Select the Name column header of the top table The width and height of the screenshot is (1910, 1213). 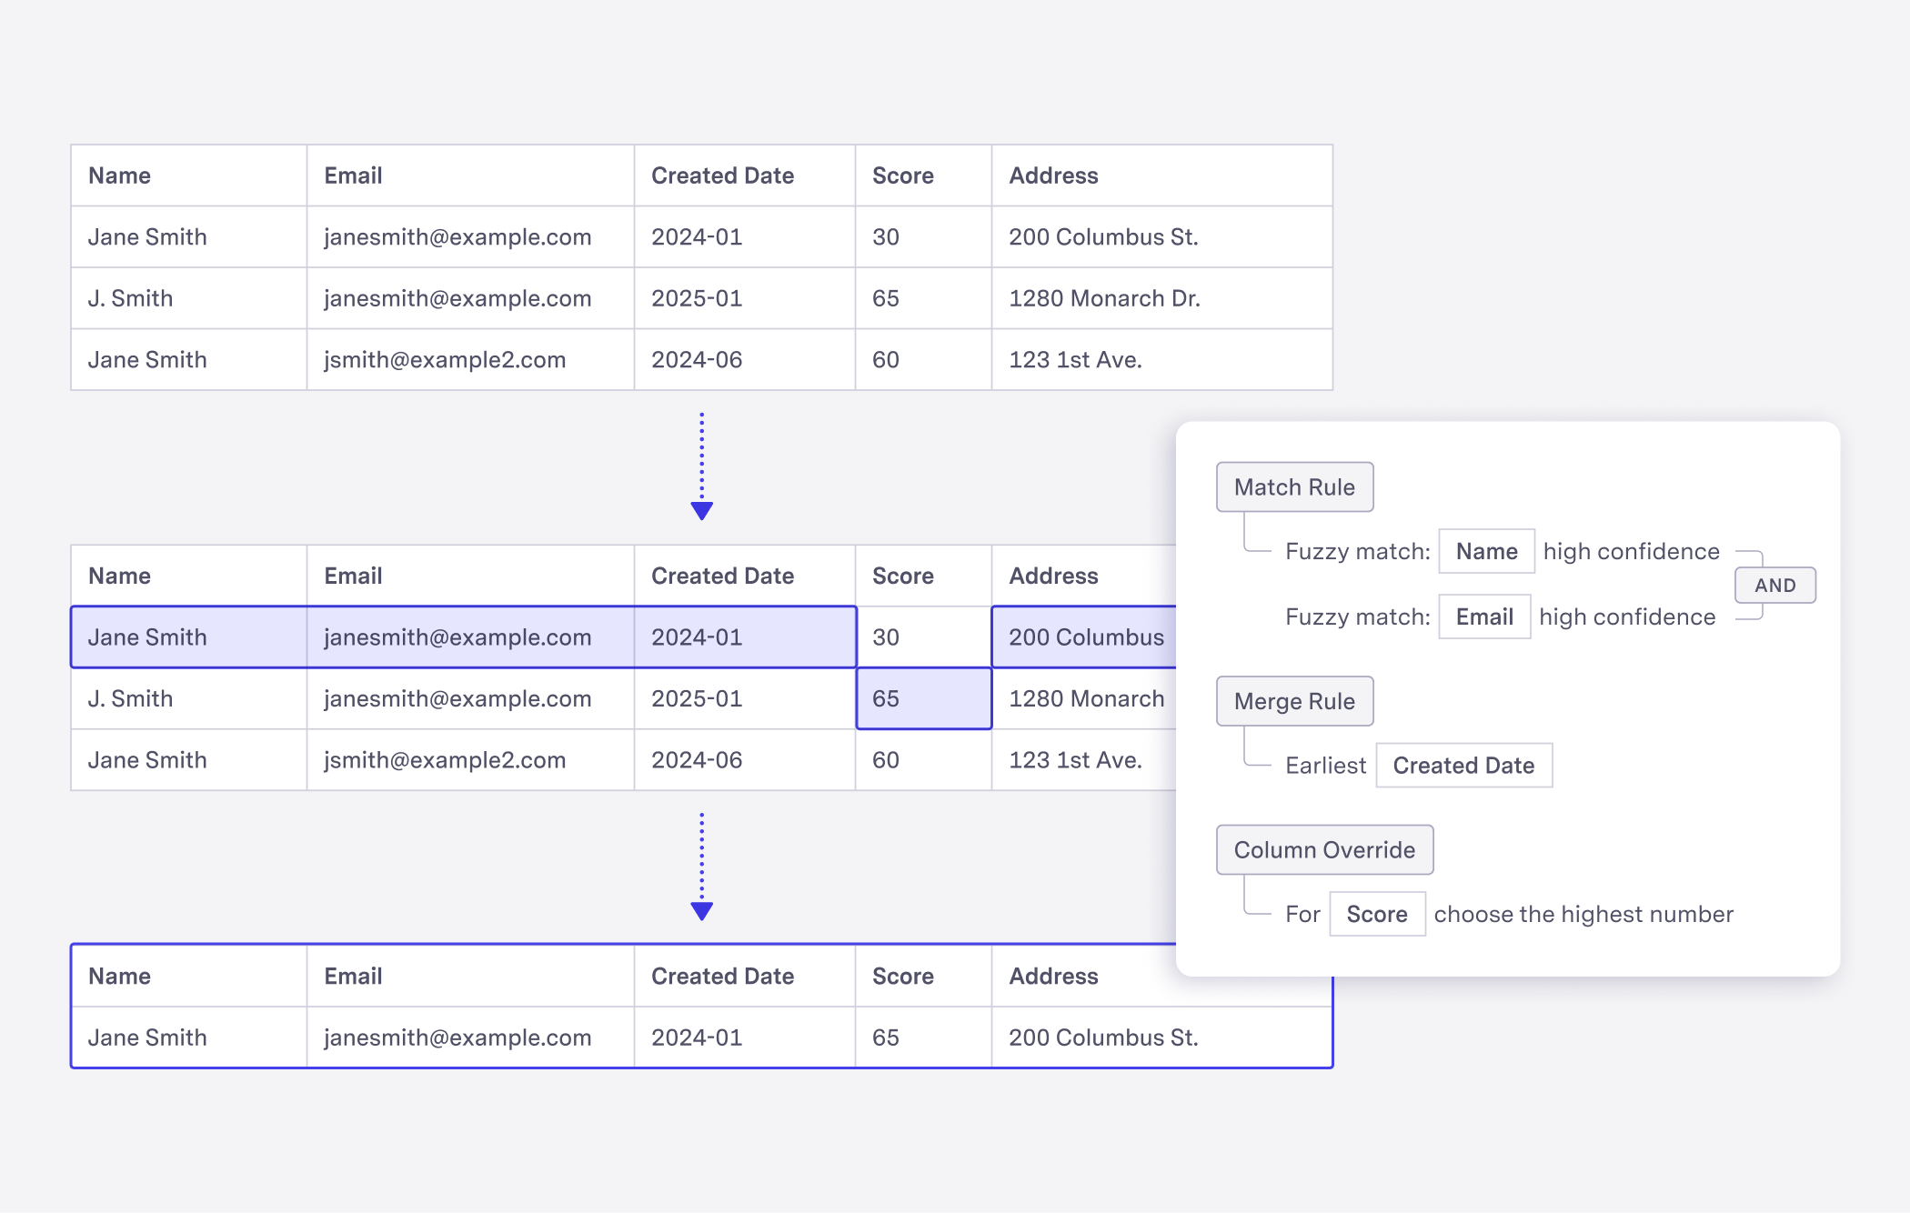click(119, 175)
